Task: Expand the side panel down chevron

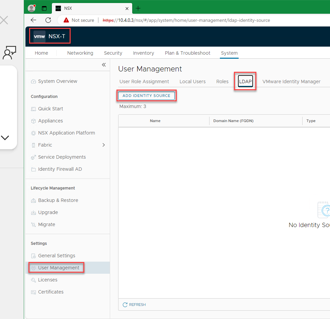Action: 5,138
